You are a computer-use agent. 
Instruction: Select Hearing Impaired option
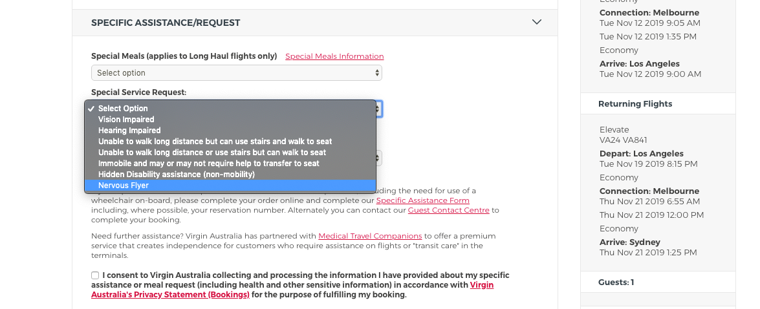[129, 131]
